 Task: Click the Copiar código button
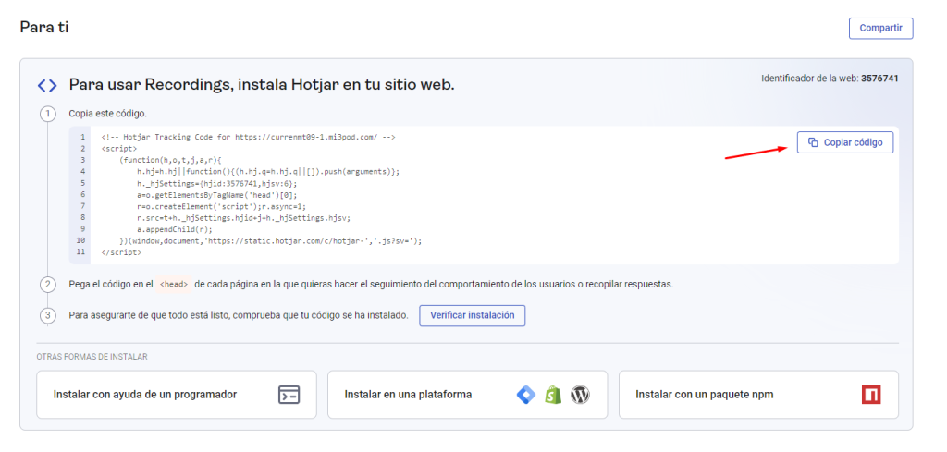pos(845,142)
